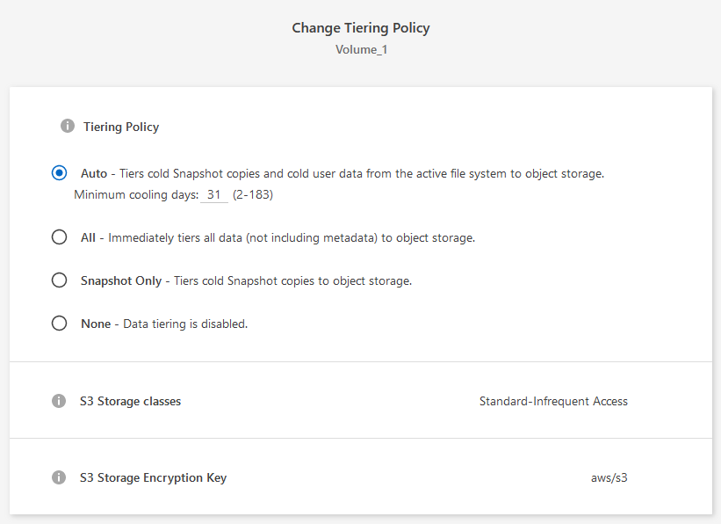This screenshot has height=524, width=721.
Task: Click the 'Change Tiering Policy' page title
Action: [x=361, y=28]
